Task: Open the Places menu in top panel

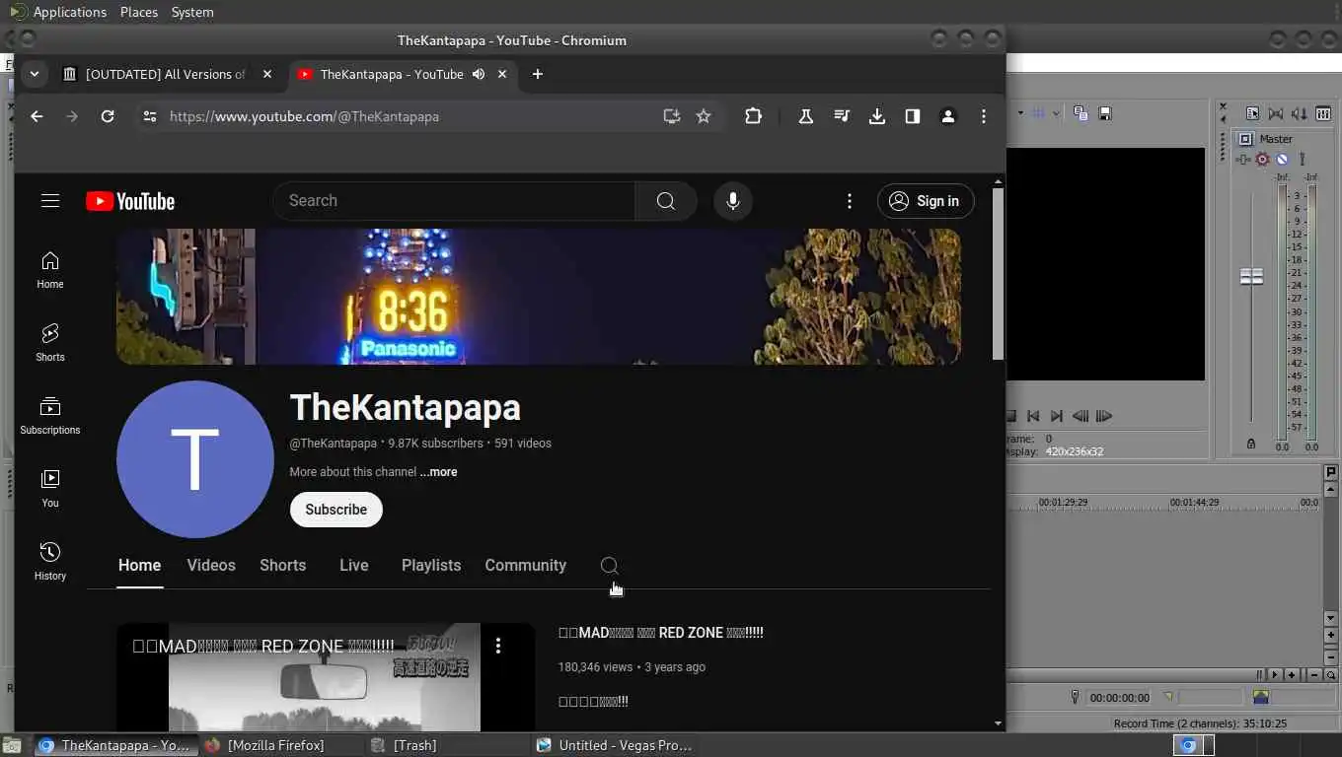Action: click(139, 12)
